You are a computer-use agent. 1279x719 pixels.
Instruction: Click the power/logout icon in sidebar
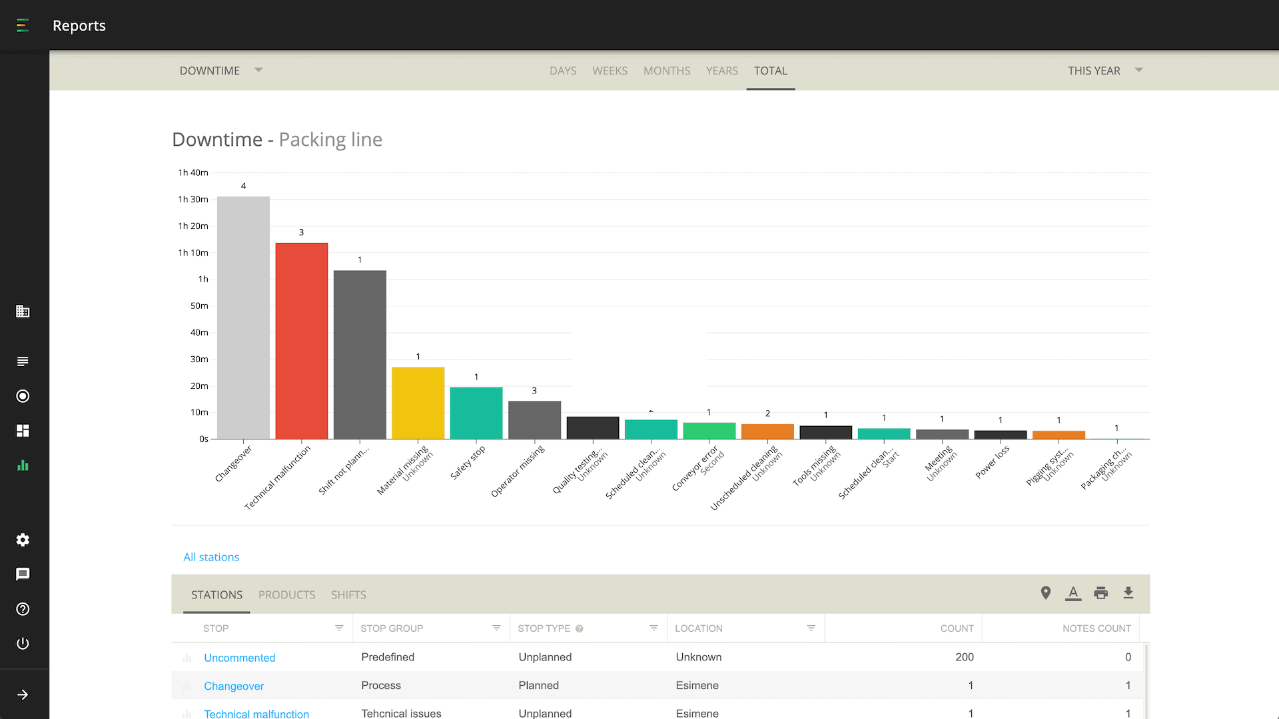(x=23, y=643)
